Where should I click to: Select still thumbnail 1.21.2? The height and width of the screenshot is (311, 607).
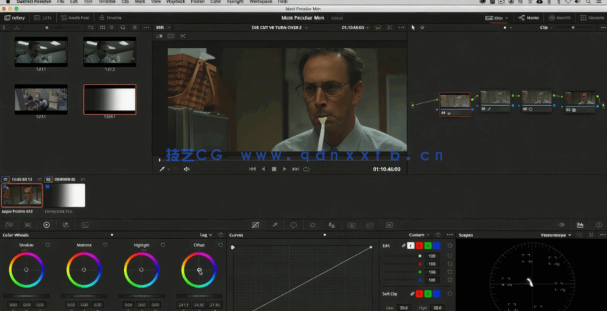109,51
